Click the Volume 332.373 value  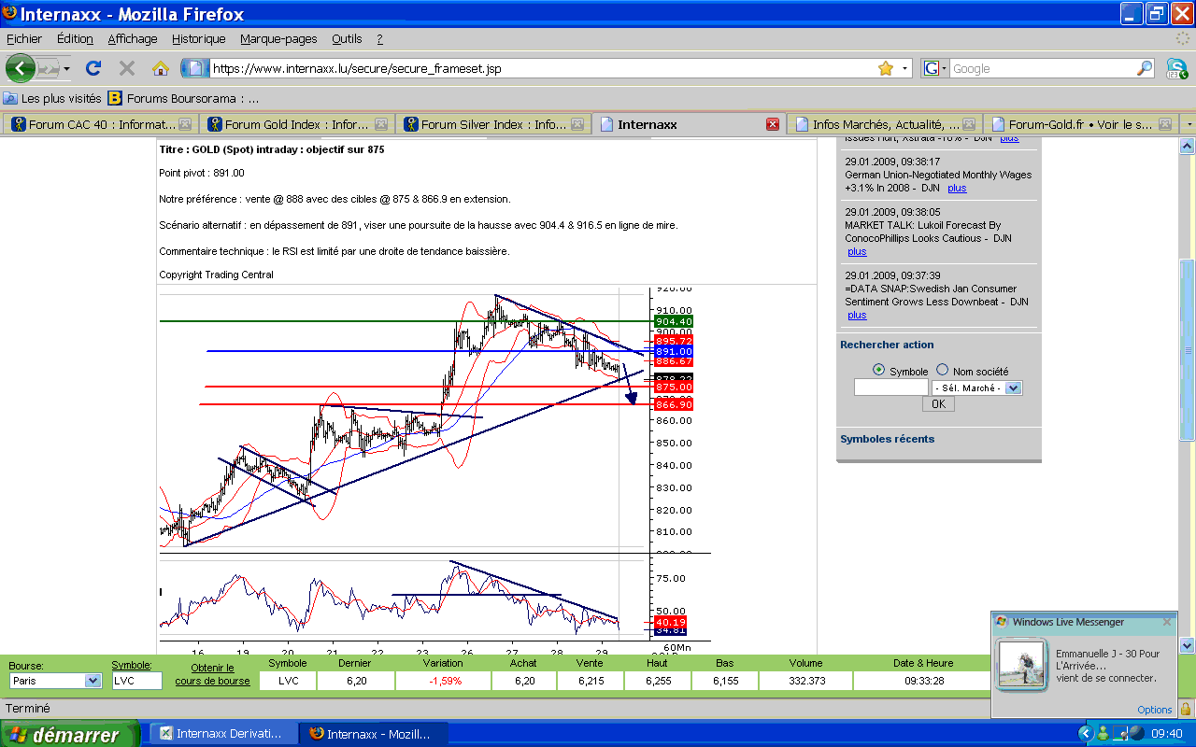(805, 681)
